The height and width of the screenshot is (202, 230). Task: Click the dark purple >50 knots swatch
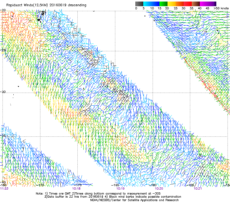tap(215, 4)
